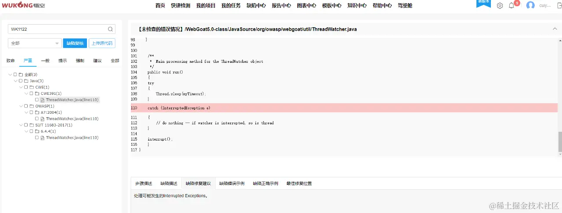The height and width of the screenshot is (213, 562).
Task: Check the 全部(3) tree checkbox
Action: (15, 75)
